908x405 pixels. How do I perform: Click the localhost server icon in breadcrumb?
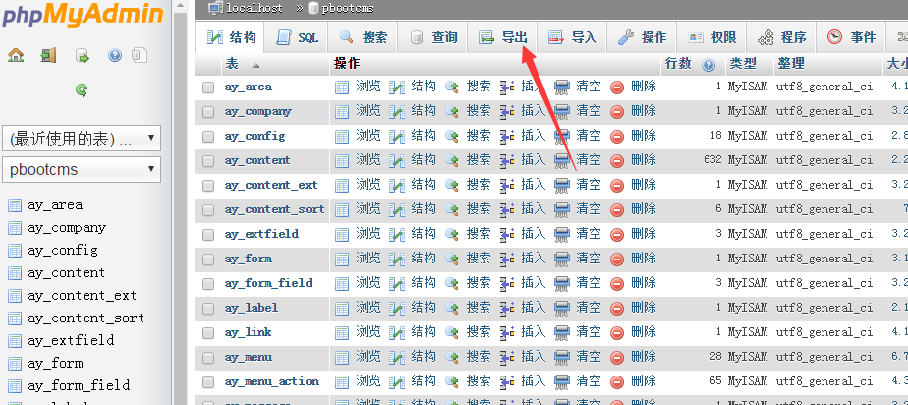(x=215, y=8)
